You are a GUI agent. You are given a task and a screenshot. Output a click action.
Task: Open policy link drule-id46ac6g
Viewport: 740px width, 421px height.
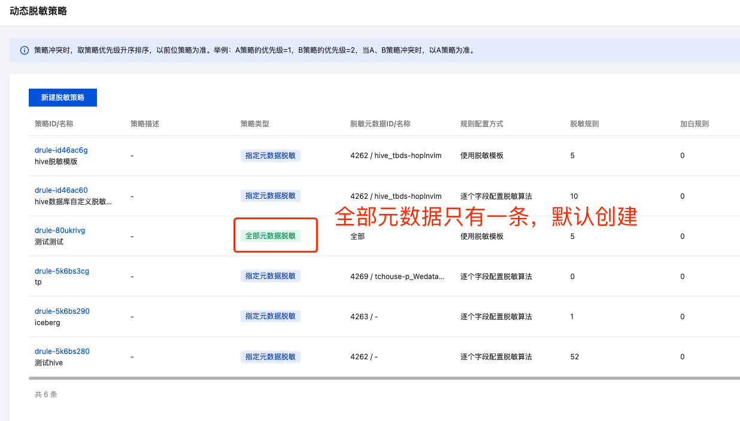[x=61, y=150]
